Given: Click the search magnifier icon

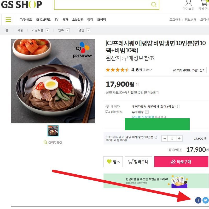Looking at the screenshot, I should click(154, 4).
